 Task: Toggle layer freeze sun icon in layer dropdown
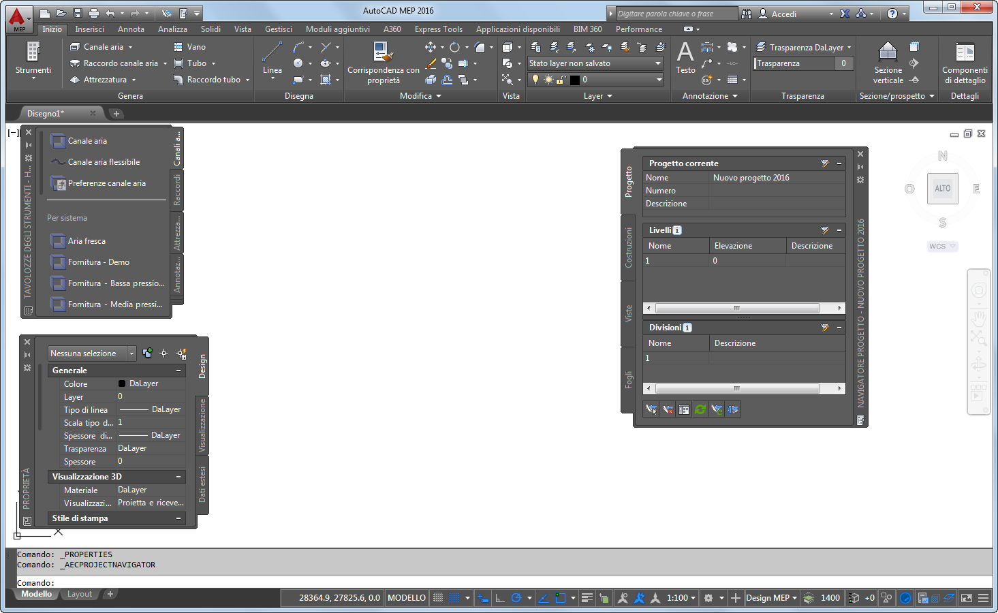pyautogui.click(x=548, y=80)
